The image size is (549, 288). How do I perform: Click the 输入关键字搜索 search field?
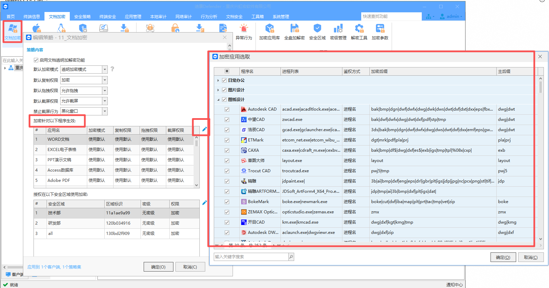[251, 257]
